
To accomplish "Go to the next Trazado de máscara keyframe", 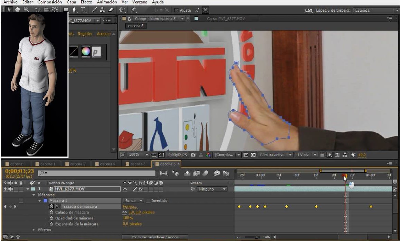I will tap(15, 206).
